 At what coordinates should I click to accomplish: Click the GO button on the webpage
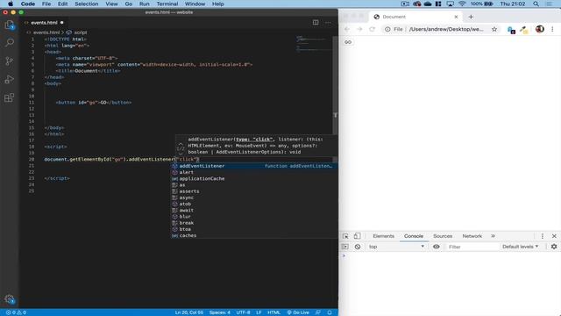(x=348, y=42)
